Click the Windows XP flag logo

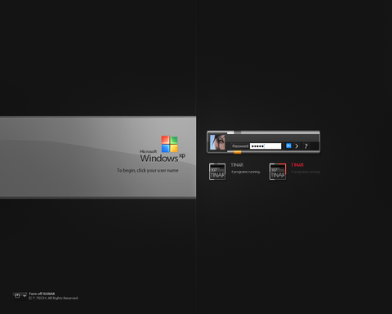169,144
